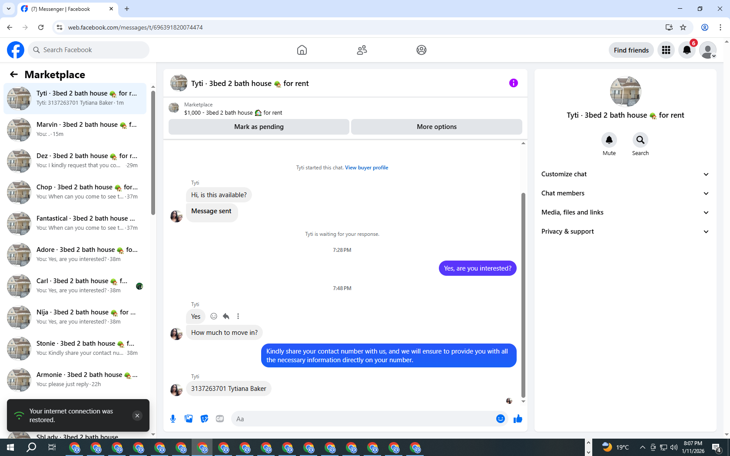This screenshot has height=456, width=730.
Task: Reload the page
Action: 41,27
